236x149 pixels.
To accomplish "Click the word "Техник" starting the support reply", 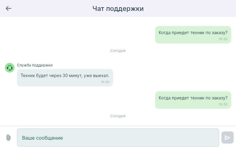I will coord(28,76).
